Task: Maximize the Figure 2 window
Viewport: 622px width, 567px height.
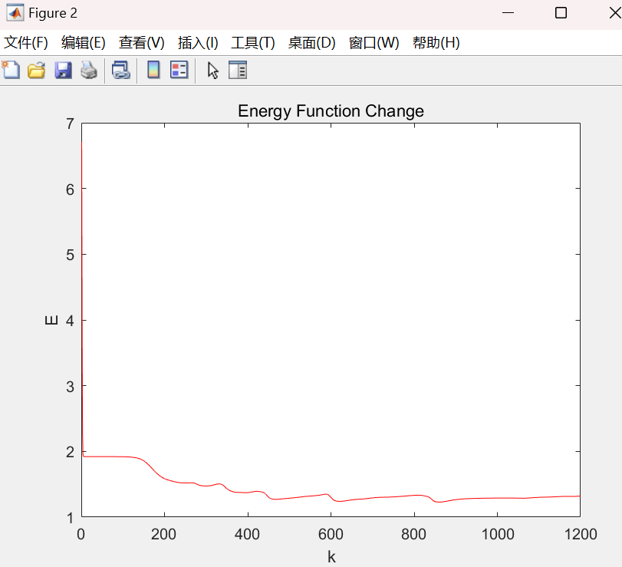Action: click(x=561, y=13)
